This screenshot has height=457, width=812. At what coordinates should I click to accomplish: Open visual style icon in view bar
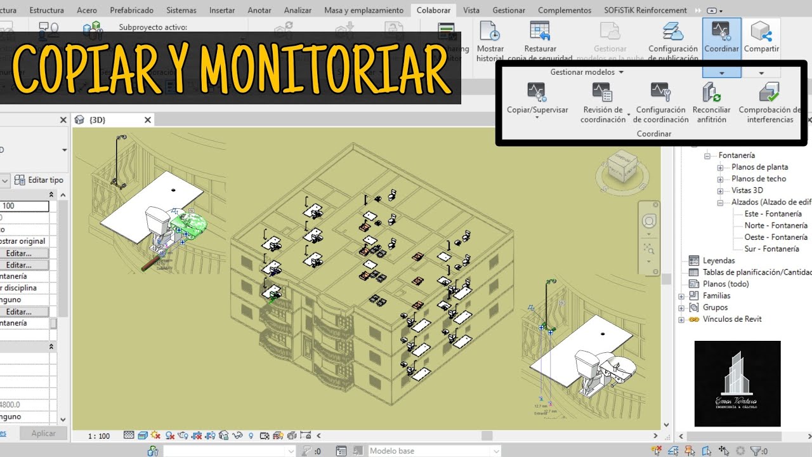pyautogui.click(x=143, y=435)
